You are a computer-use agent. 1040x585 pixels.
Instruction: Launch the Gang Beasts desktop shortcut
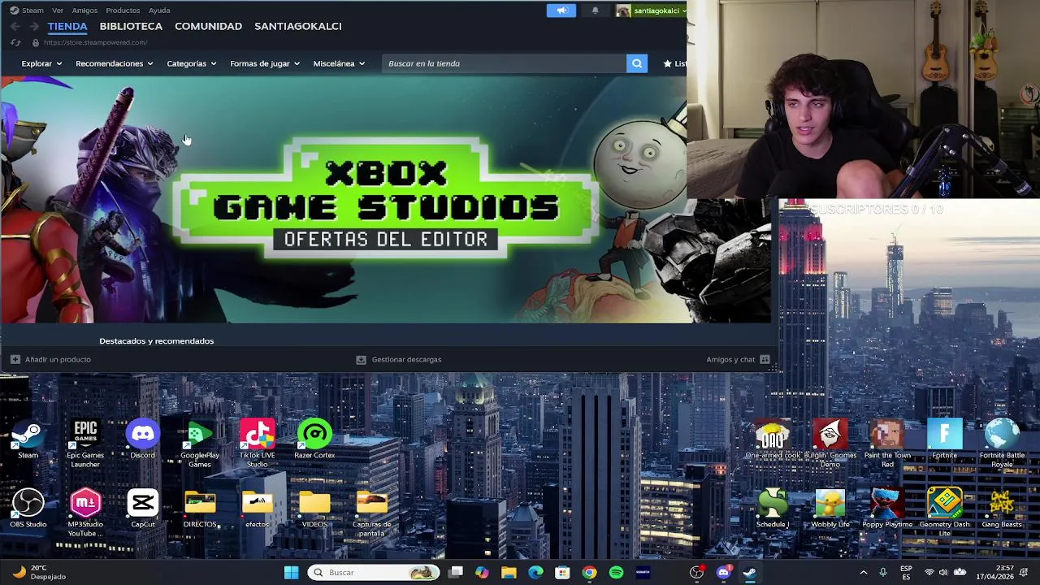pyautogui.click(x=1002, y=509)
